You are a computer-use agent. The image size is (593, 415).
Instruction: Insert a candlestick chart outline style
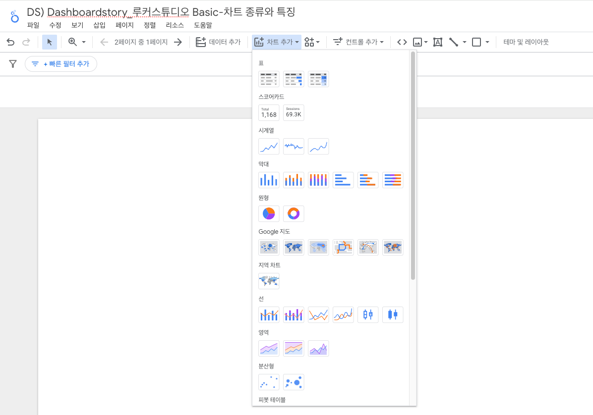(x=368, y=314)
